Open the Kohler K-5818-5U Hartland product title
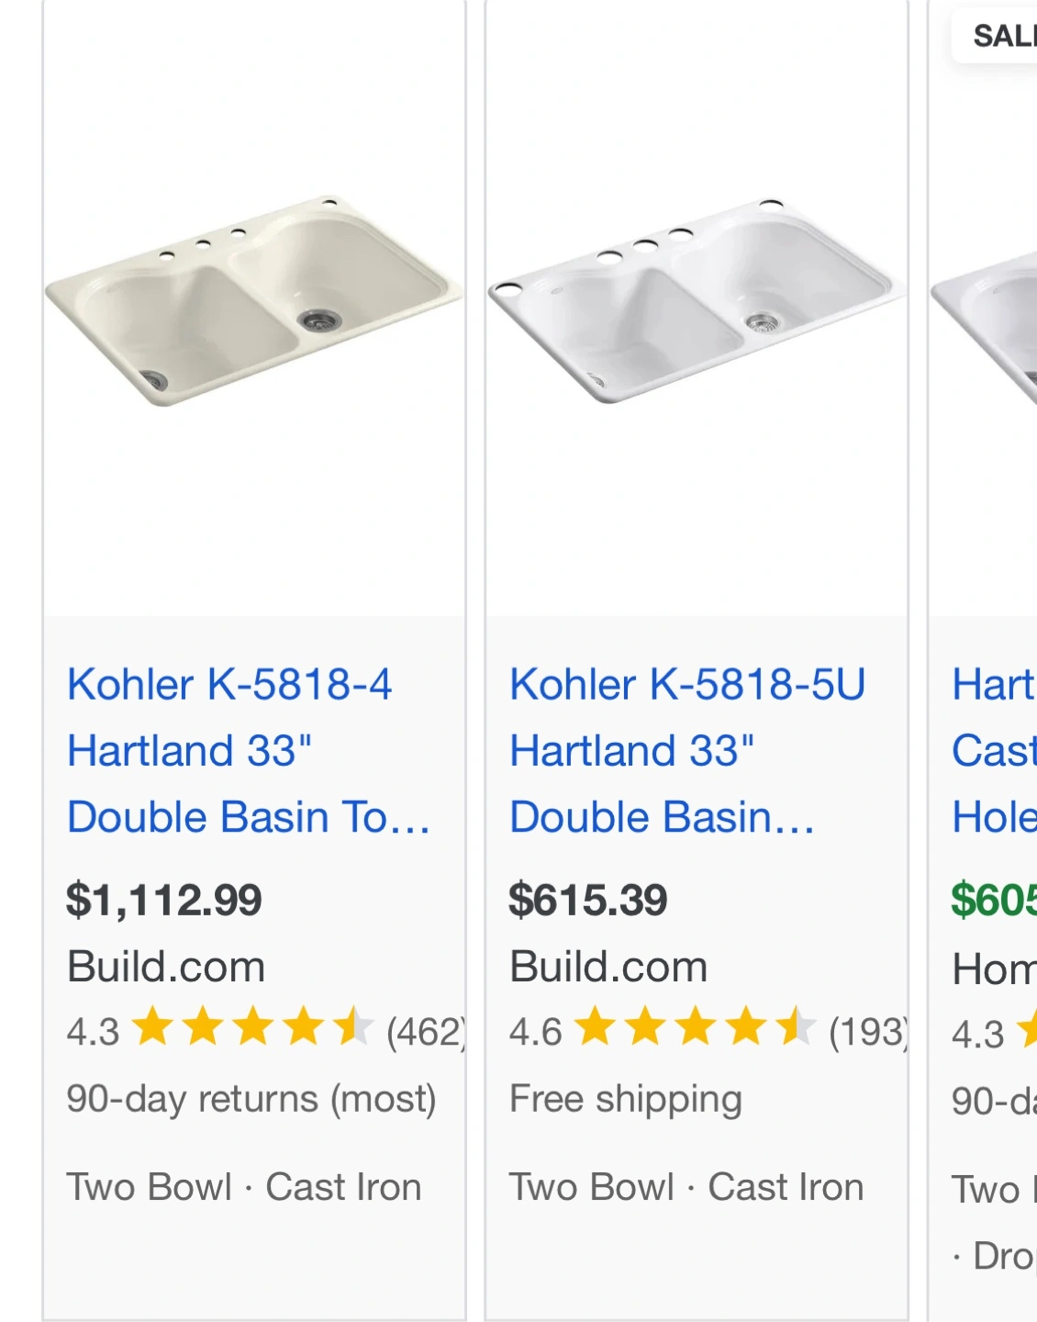The height and width of the screenshot is (1322, 1037). coord(687,750)
